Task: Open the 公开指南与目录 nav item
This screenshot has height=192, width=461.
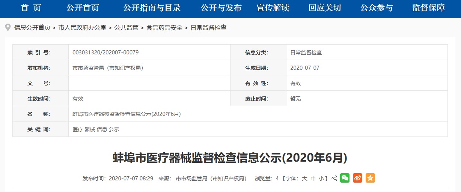Action: coord(152,8)
